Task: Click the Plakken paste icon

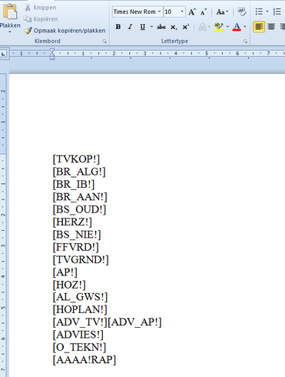Action: pyautogui.click(x=10, y=12)
